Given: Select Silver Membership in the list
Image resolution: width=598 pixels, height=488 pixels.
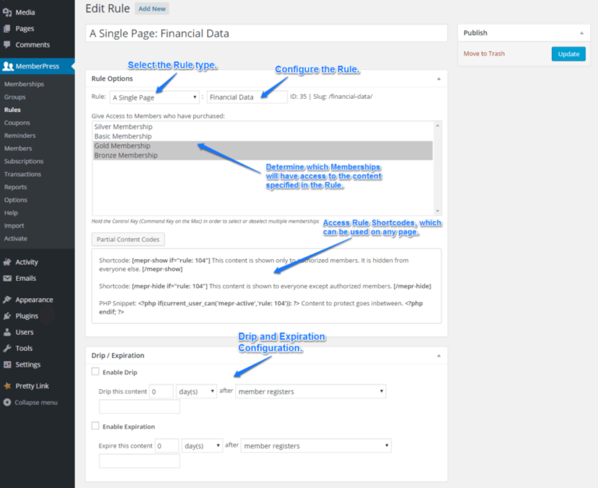Looking at the screenshot, I should click(x=262, y=127).
